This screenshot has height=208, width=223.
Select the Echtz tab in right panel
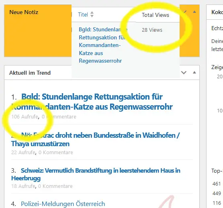(217, 28)
